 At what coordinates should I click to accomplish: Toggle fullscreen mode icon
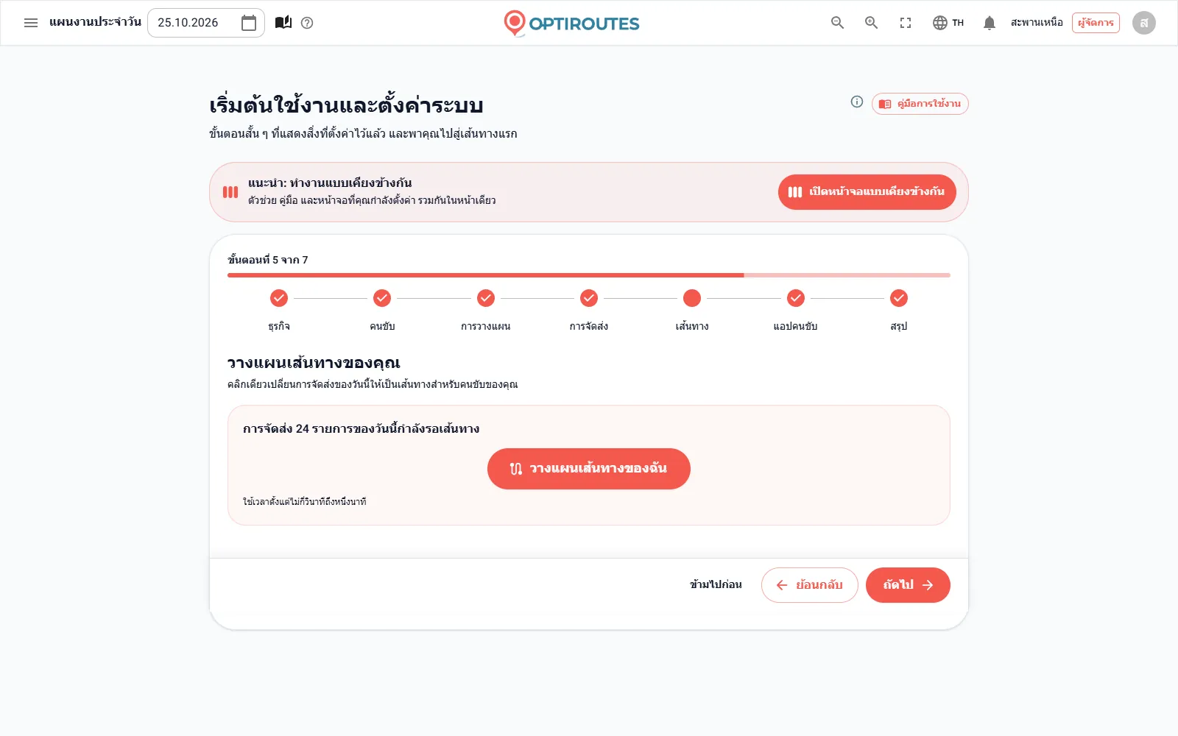point(906,23)
